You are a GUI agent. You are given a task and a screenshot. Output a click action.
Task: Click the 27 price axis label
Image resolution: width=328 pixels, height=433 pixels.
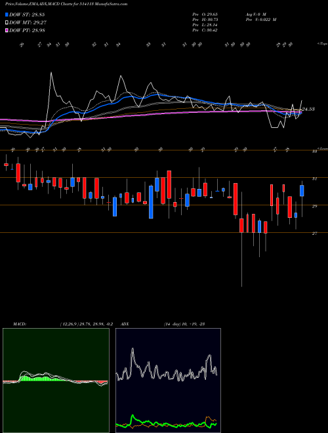click(314, 234)
